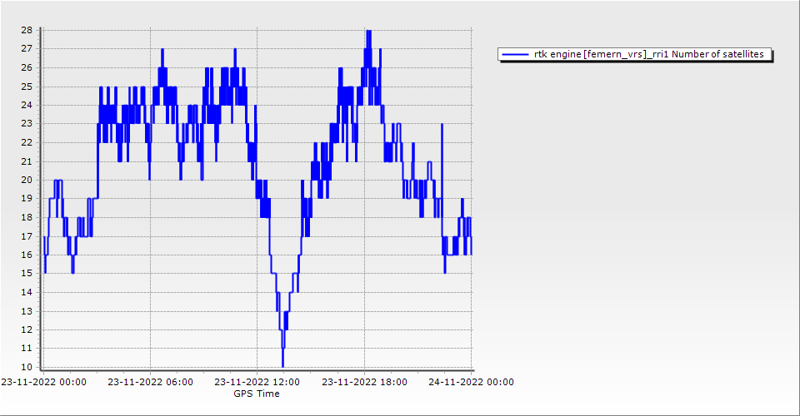The width and height of the screenshot is (800, 416).
Task: Pick the 23-11-2022 18:00 time axis label
Action: [x=364, y=382]
